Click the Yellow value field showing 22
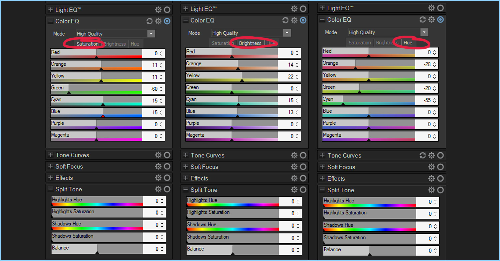The image size is (500, 261). coord(287,77)
